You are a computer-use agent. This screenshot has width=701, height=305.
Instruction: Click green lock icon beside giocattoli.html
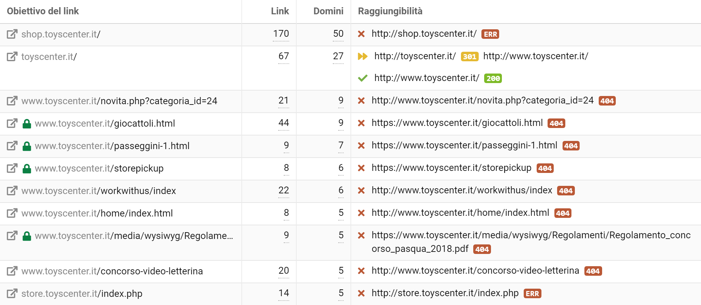[27, 124]
